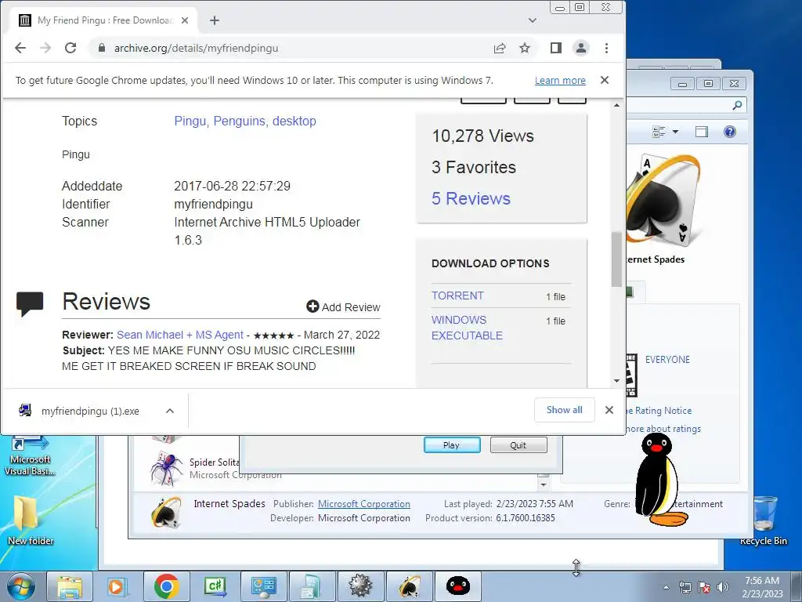This screenshot has width=802, height=602.
Task: Bookmark this page with star icon
Action: [x=525, y=48]
